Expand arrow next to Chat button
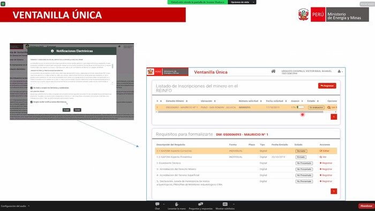Screen dimensions: 375x211 pyautogui.click(x=163, y=204)
